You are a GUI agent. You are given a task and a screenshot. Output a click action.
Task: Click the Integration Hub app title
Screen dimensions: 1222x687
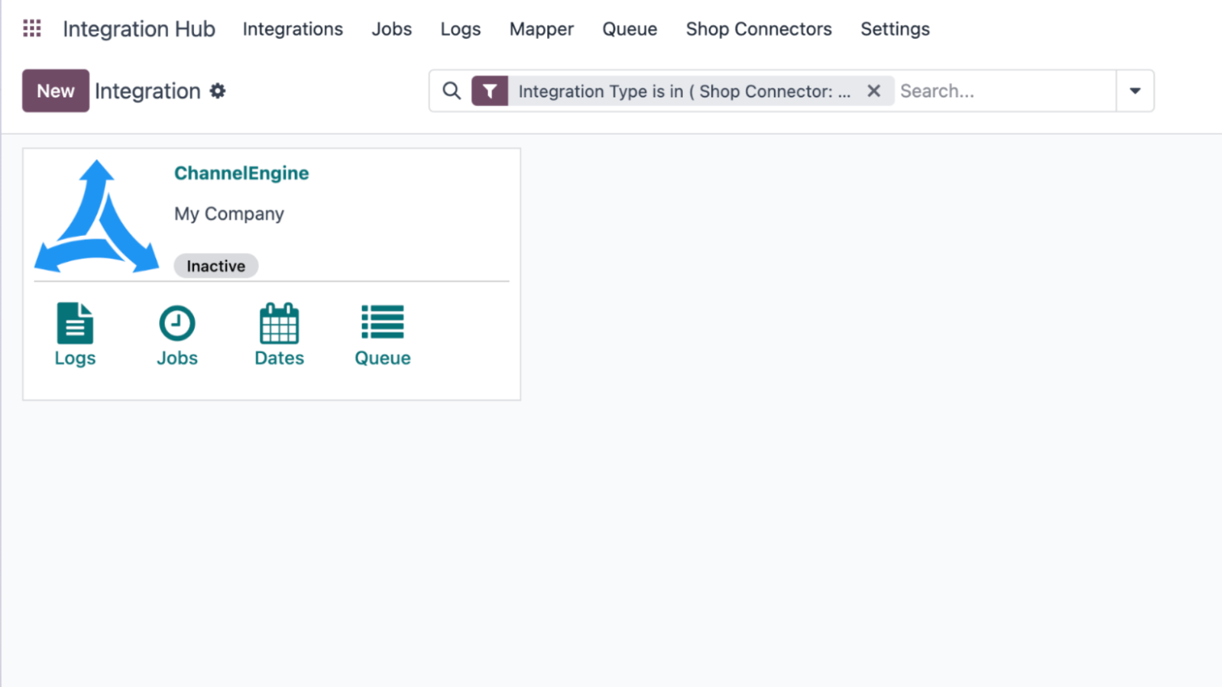pos(139,29)
